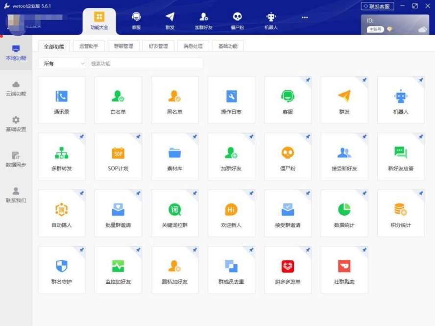The height and width of the screenshot is (326, 435).
Task: Open the top bar three-dots overflow menu
Action: click(305, 18)
